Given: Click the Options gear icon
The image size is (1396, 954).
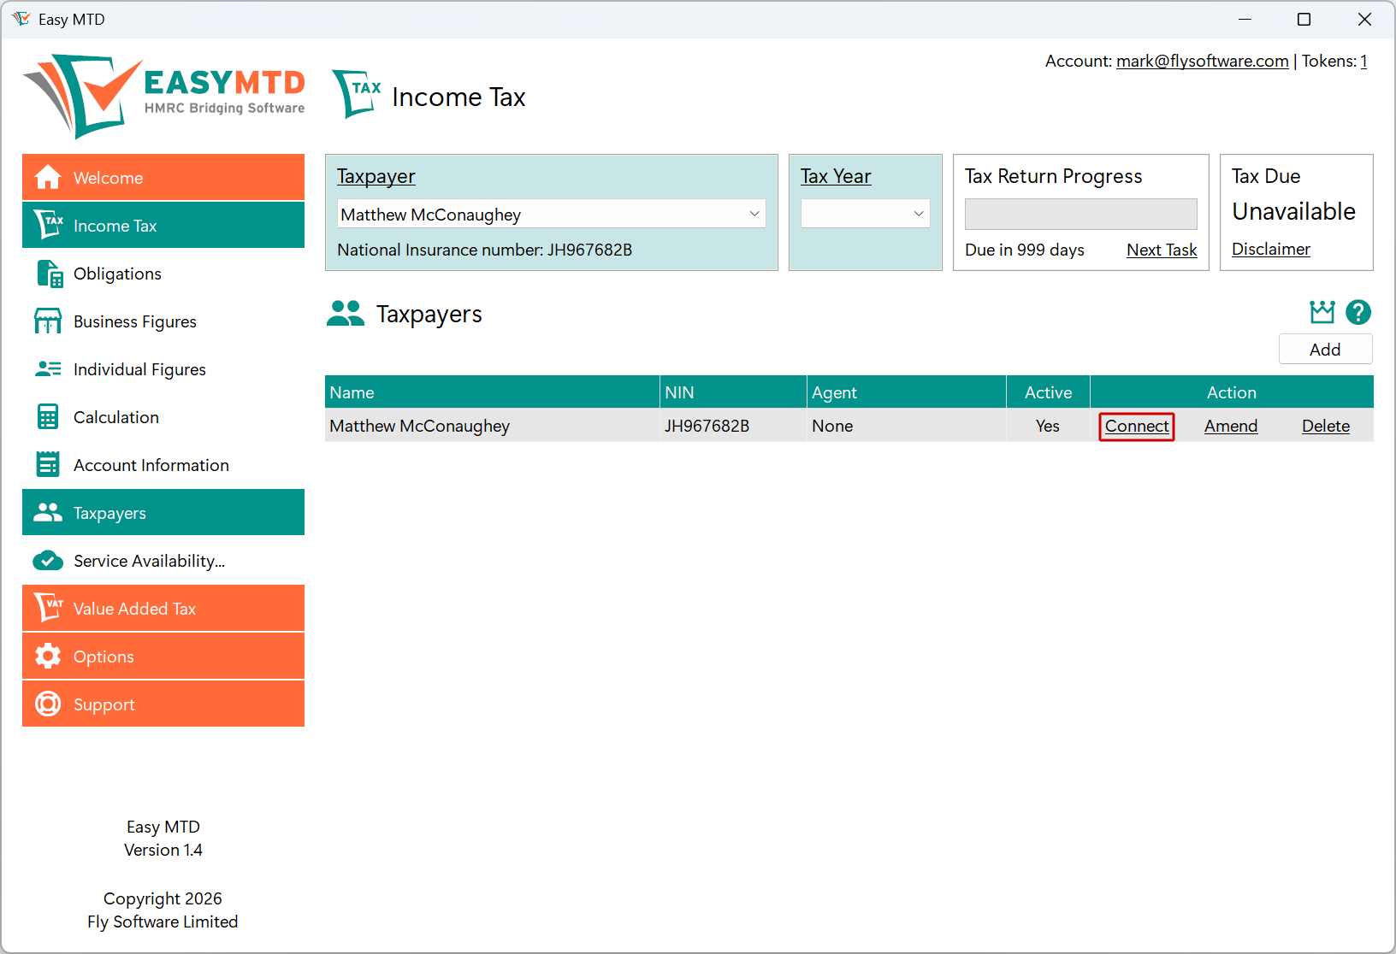Looking at the screenshot, I should [48, 656].
